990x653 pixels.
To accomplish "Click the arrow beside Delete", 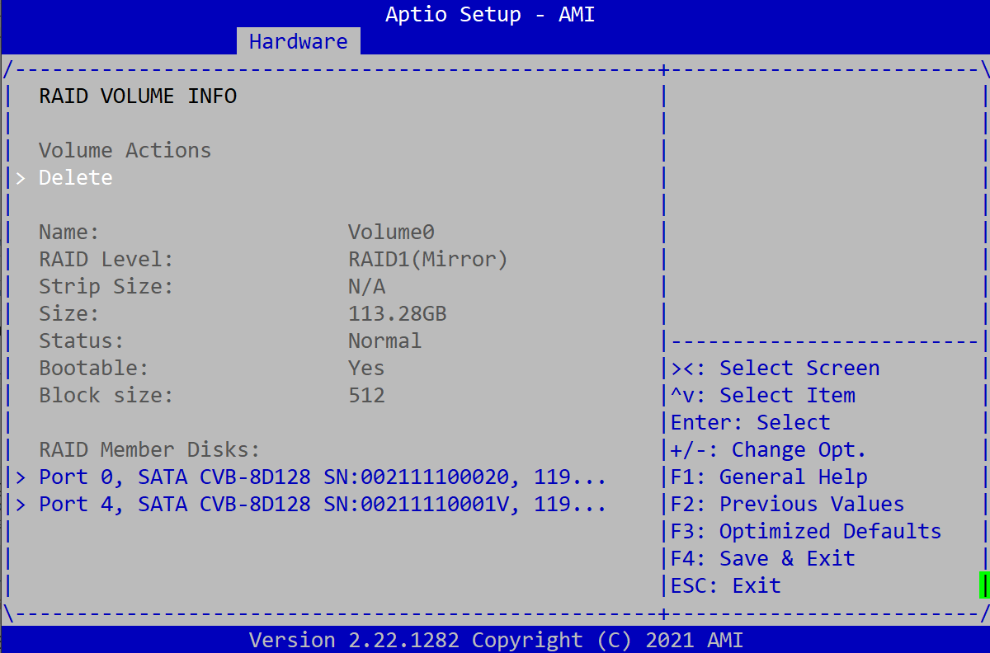I will (21, 177).
